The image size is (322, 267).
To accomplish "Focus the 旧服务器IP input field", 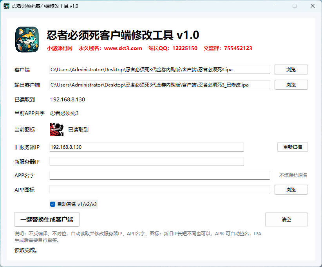I will coord(147,147).
